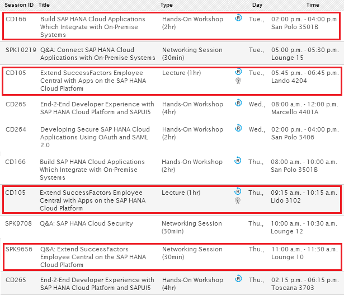Click day 'Wed.,' in the CD264 row
Viewport: 344px width, 295px height.
click(x=257, y=129)
